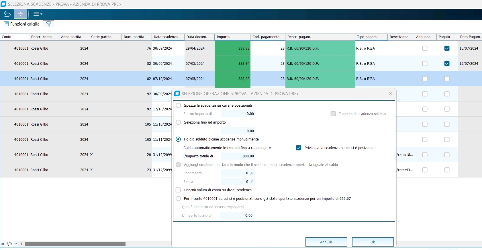Screen dimensions: 482x250
Task: Click the horizontal scrollbar thumb of grid
Action: click(x=75, y=244)
